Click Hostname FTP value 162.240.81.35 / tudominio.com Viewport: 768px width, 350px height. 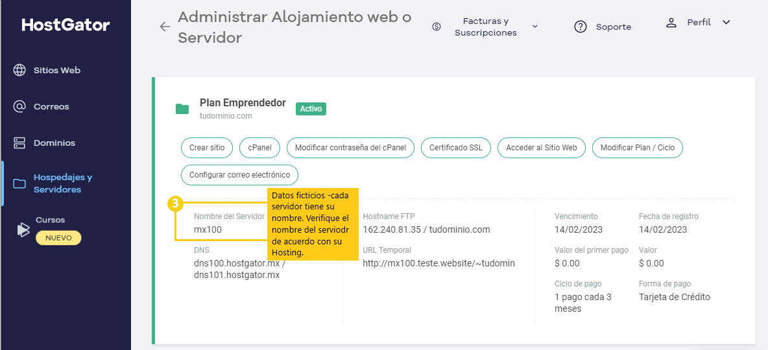coord(426,229)
